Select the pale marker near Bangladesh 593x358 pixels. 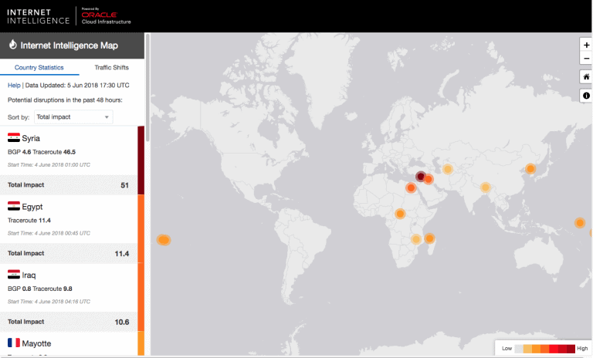[485, 187]
